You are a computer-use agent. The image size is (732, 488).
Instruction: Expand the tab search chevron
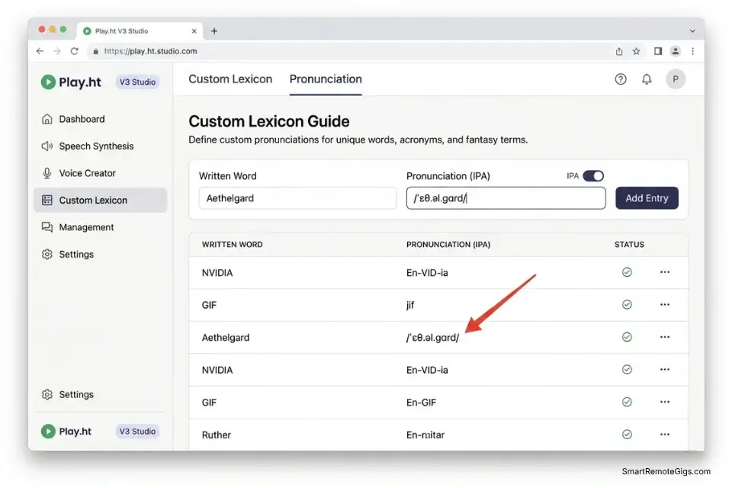[692, 30]
